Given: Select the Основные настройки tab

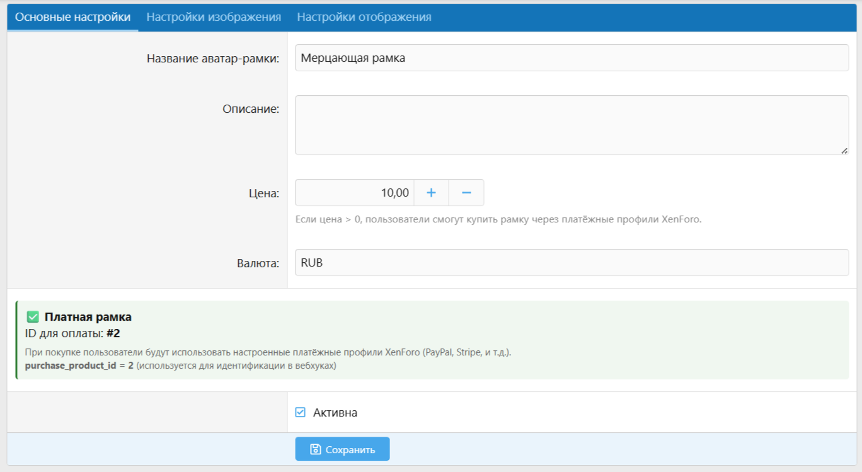Looking at the screenshot, I should [x=72, y=17].
